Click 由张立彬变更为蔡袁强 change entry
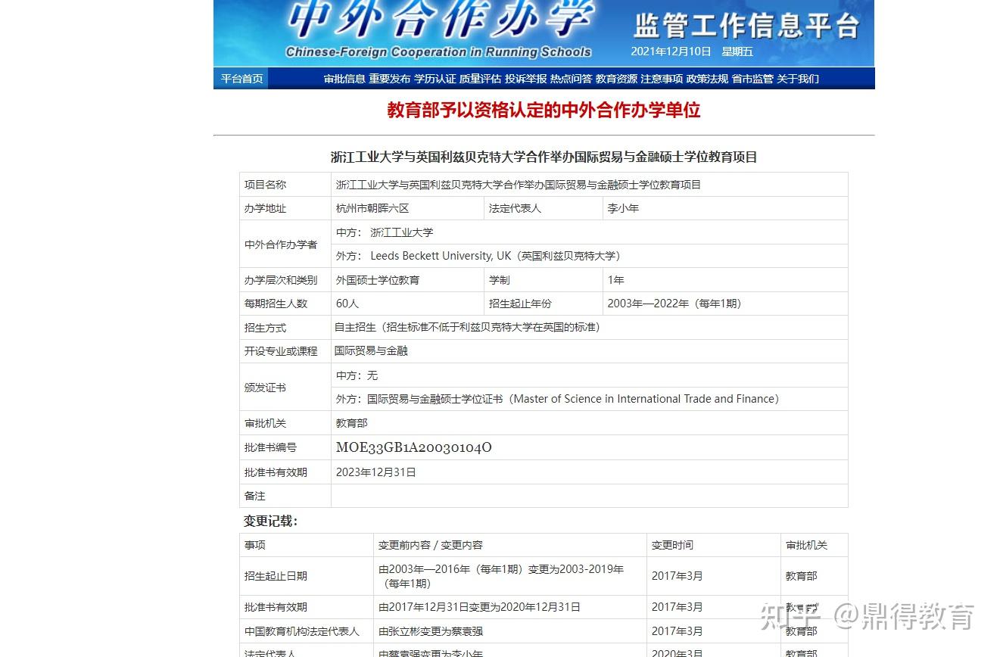 (431, 631)
